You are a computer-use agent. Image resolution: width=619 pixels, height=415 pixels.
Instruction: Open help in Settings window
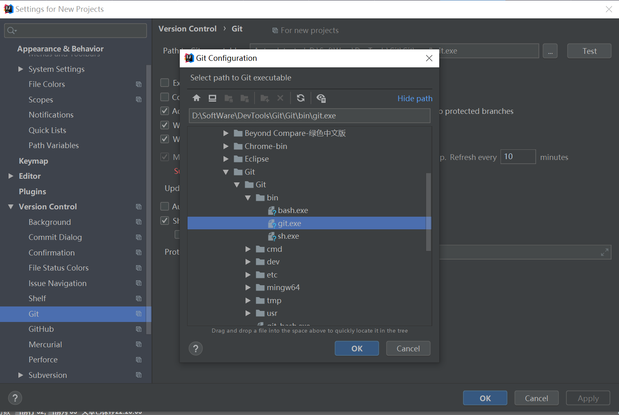[15, 398]
